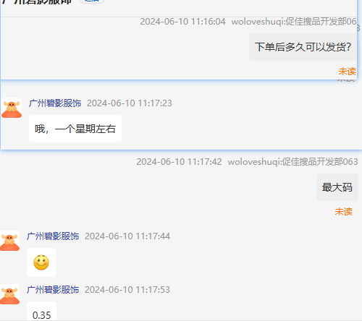Screen dimensions: 362x321
Task: Click the 未读 status below 最大码
Action: 343,212
